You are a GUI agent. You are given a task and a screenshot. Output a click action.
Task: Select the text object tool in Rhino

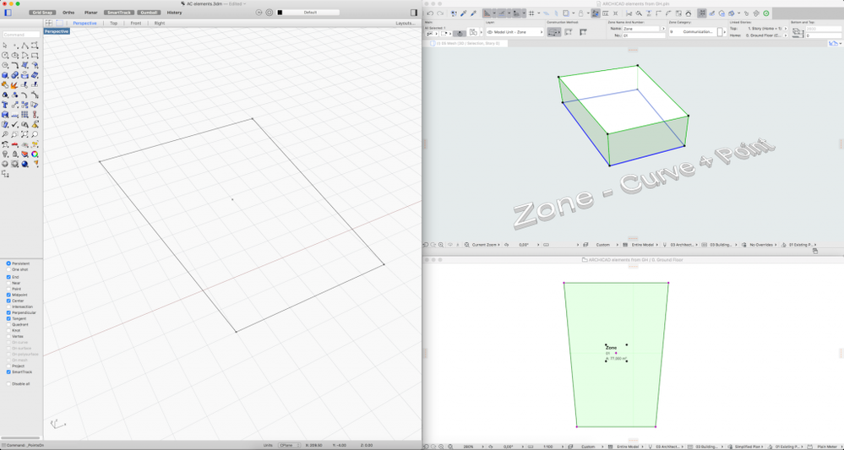pyautogui.click(x=5, y=105)
